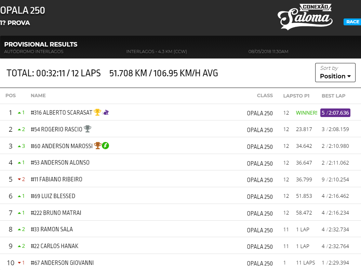Screen dimensions: 361x270
Task: Click the gold trophy next to Alberto Scarasat
Action: [97, 112]
